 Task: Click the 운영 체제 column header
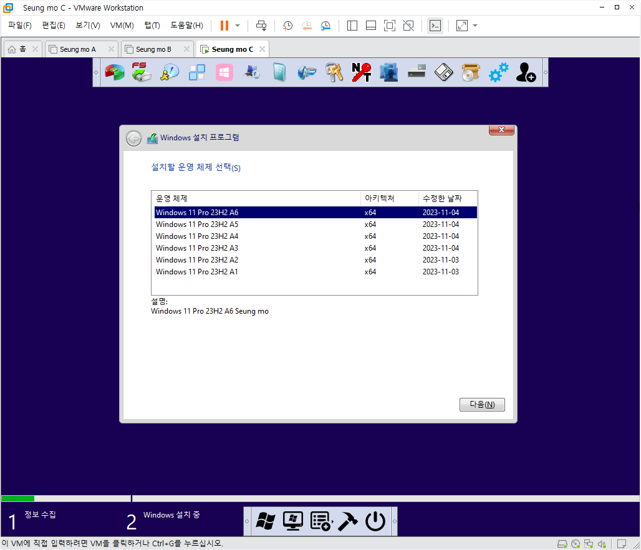pyautogui.click(x=256, y=198)
